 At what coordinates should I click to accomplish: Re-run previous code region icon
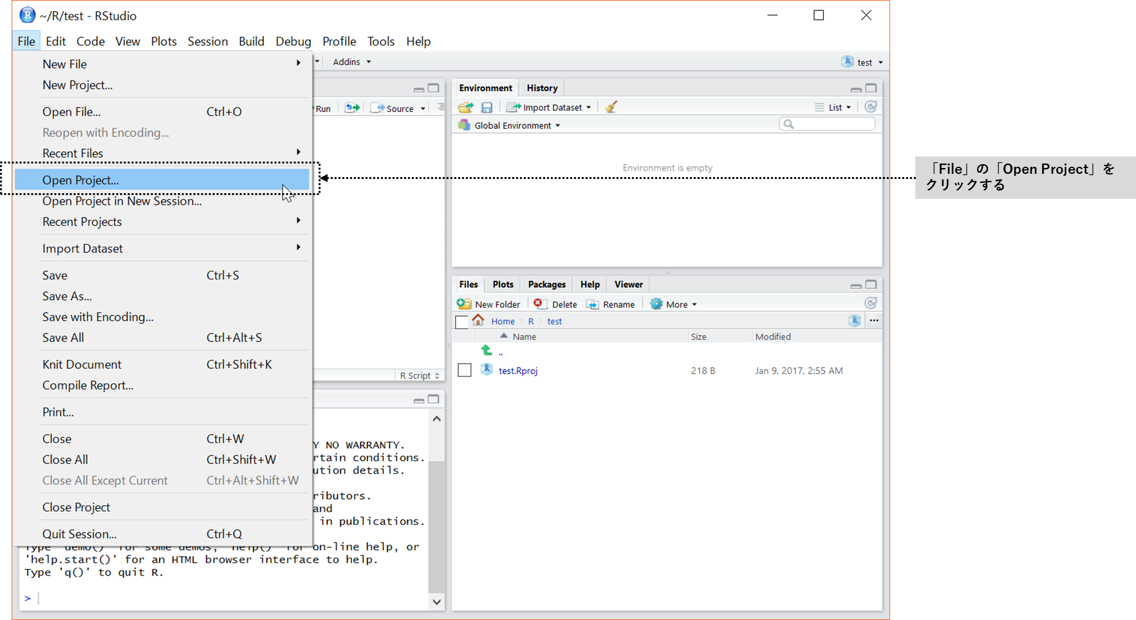(351, 108)
